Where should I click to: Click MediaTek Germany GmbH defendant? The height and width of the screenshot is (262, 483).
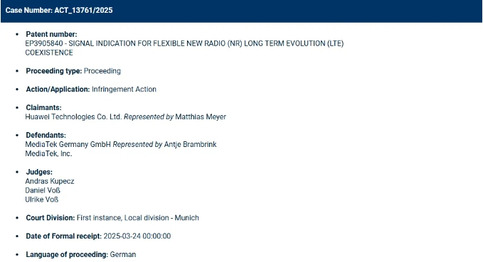pos(68,144)
